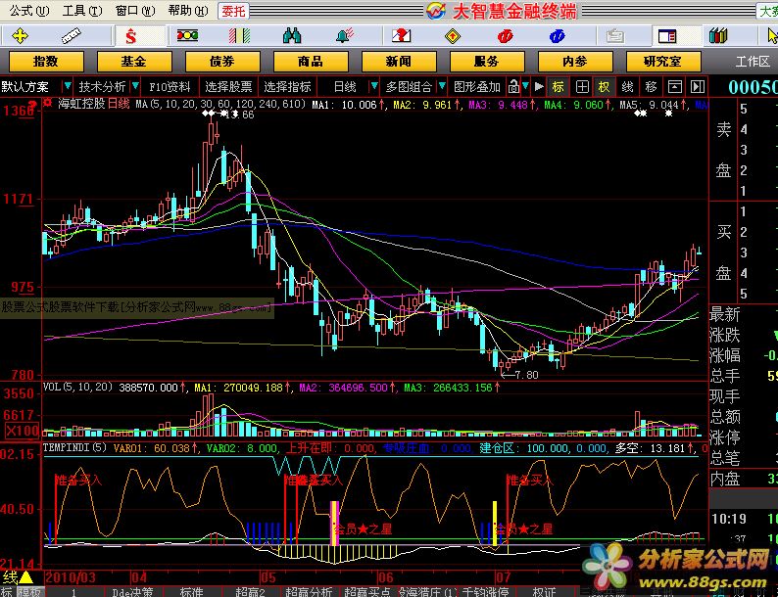Click the yellow crosshair move icon
778x597 pixels.
click(20, 35)
